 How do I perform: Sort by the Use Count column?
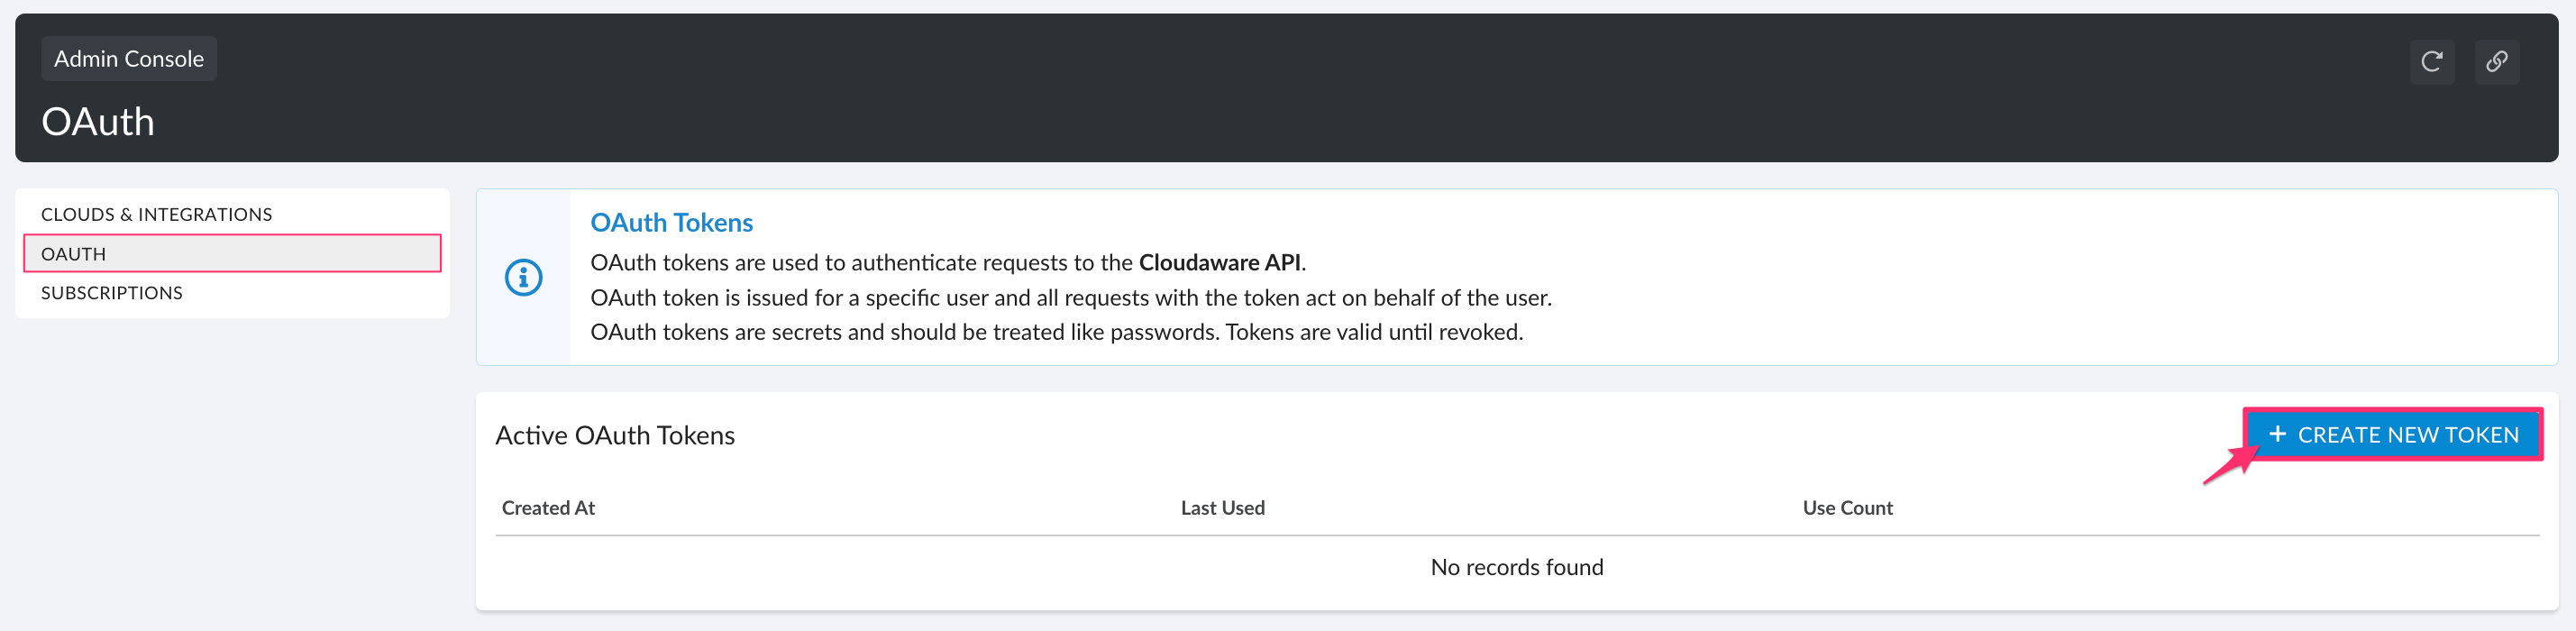click(x=1847, y=508)
